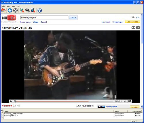144x123 pixels.
Task: Open the Iscrizioni link
Action: (x=106, y=22)
